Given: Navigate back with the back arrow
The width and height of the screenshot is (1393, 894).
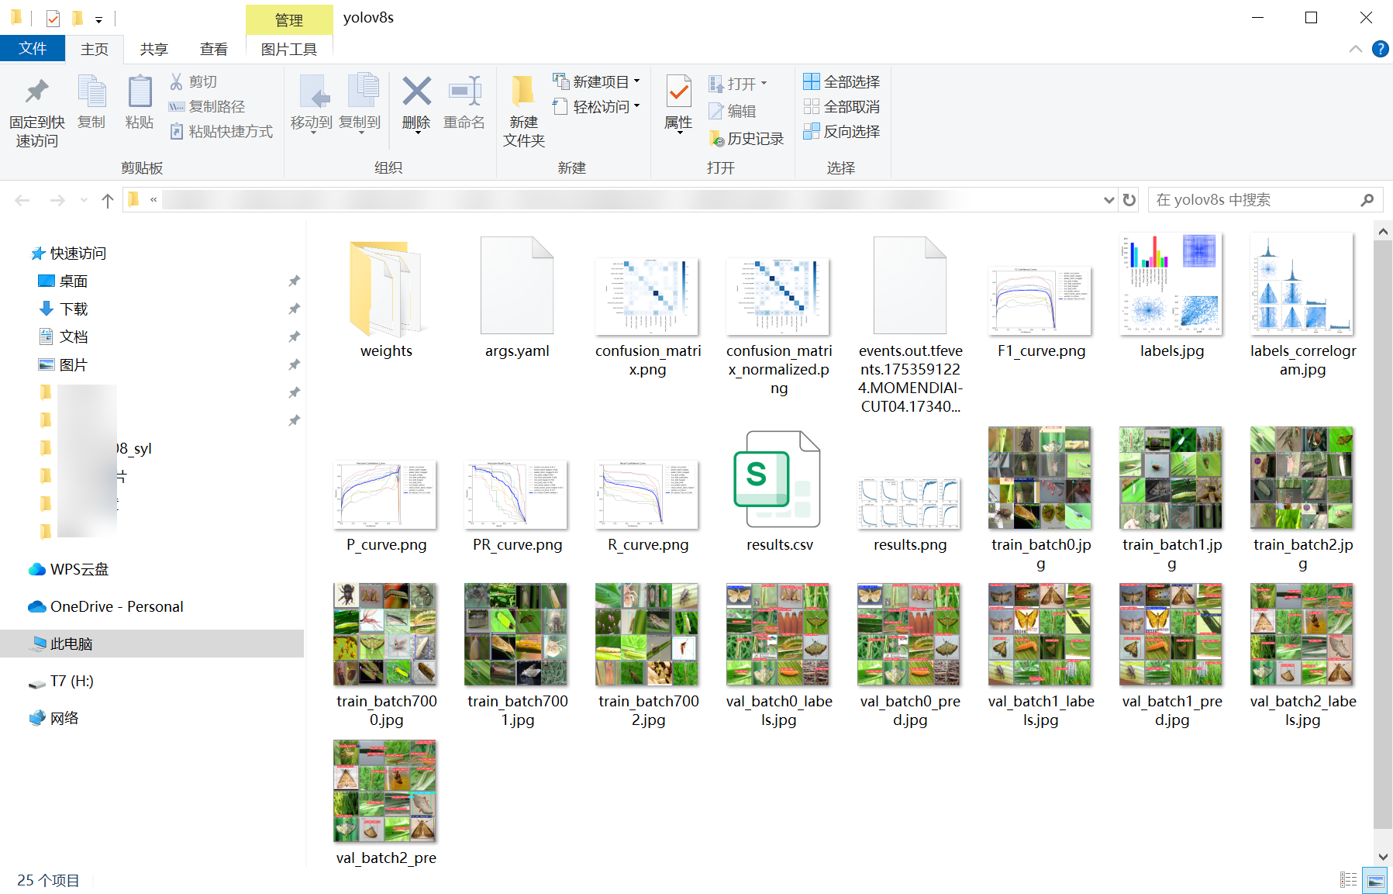Looking at the screenshot, I should 22,199.
